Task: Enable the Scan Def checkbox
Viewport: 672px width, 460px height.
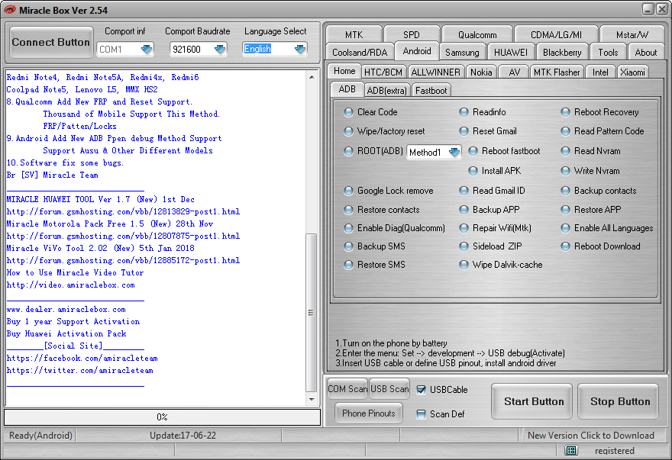Action: coord(422,414)
